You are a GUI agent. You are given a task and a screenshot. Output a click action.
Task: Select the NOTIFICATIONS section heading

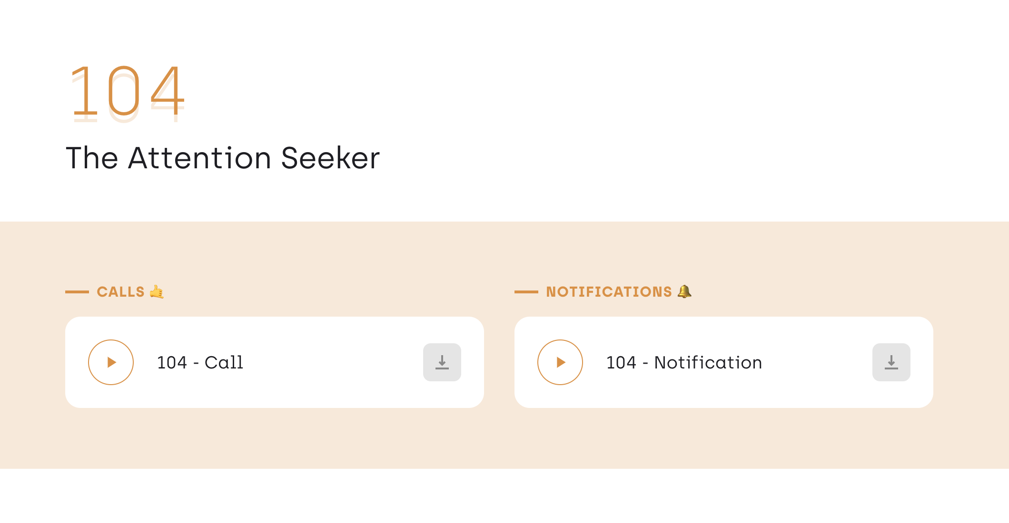(x=609, y=292)
